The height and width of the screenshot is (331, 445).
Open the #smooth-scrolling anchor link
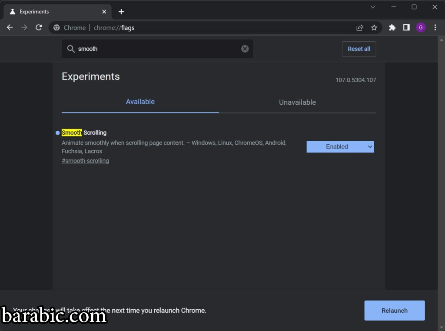click(86, 161)
